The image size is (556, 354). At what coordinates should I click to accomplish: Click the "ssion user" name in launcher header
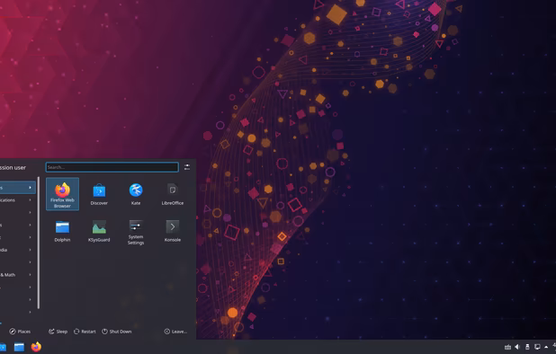point(13,167)
